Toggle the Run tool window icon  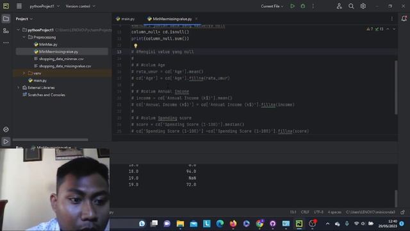coord(6,141)
